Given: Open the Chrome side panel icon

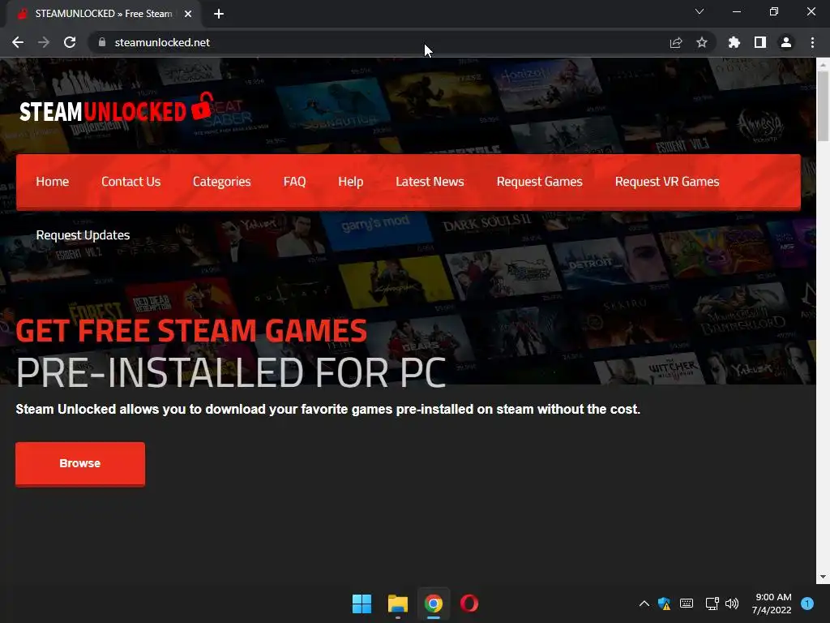Looking at the screenshot, I should click(x=760, y=42).
